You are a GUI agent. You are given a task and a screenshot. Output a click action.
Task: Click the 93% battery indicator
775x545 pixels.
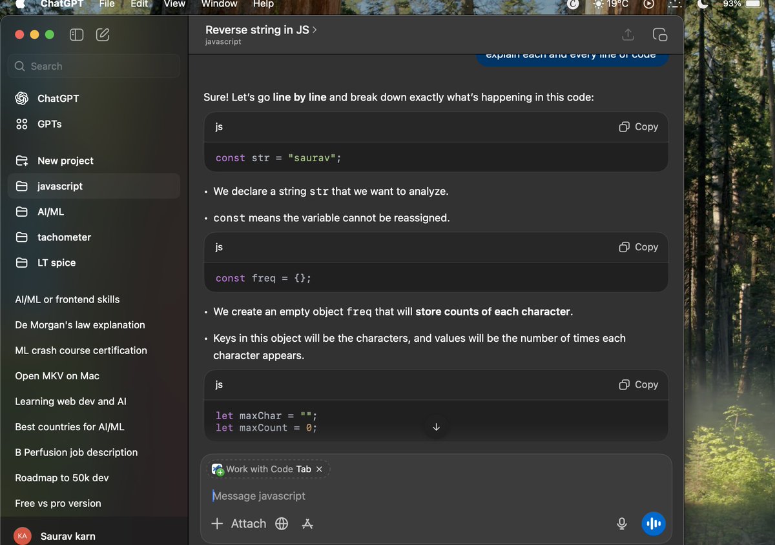742,4
